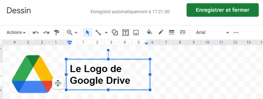The width and height of the screenshot is (263, 99).
Task: Open the Fill color paint bucket
Action: point(149,32)
